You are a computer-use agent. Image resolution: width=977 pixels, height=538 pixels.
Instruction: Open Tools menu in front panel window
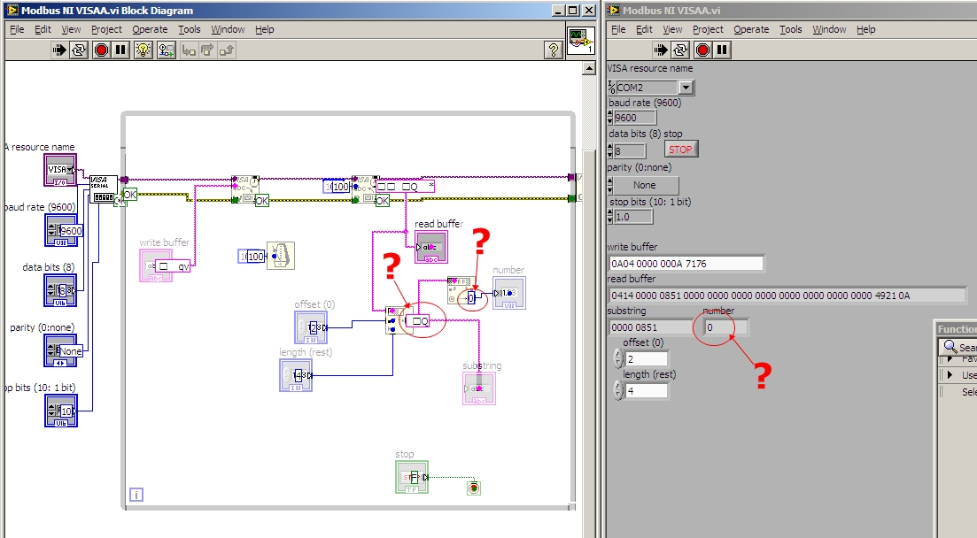click(790, 29)
